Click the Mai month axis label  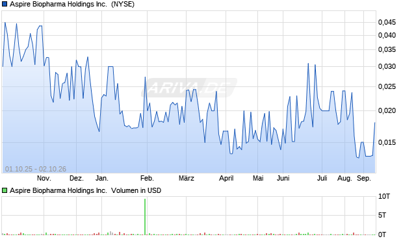[258, 178]
